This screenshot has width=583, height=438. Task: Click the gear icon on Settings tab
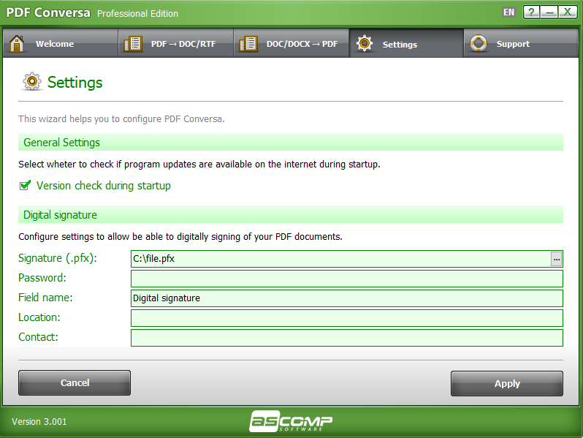coord(365,44)
